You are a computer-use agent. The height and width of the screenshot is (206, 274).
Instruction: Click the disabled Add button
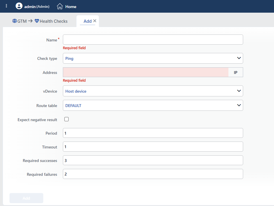26,198
